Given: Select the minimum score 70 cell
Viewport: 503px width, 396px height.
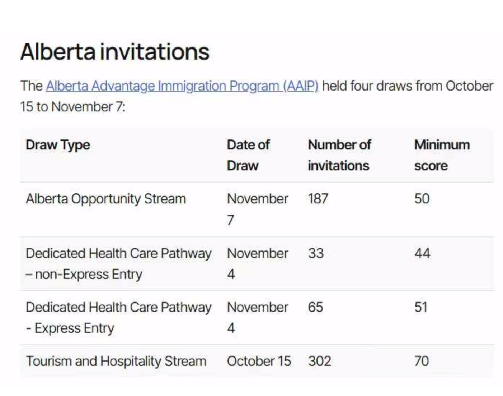Looking at the screenshot, I should tap(422, 361).
